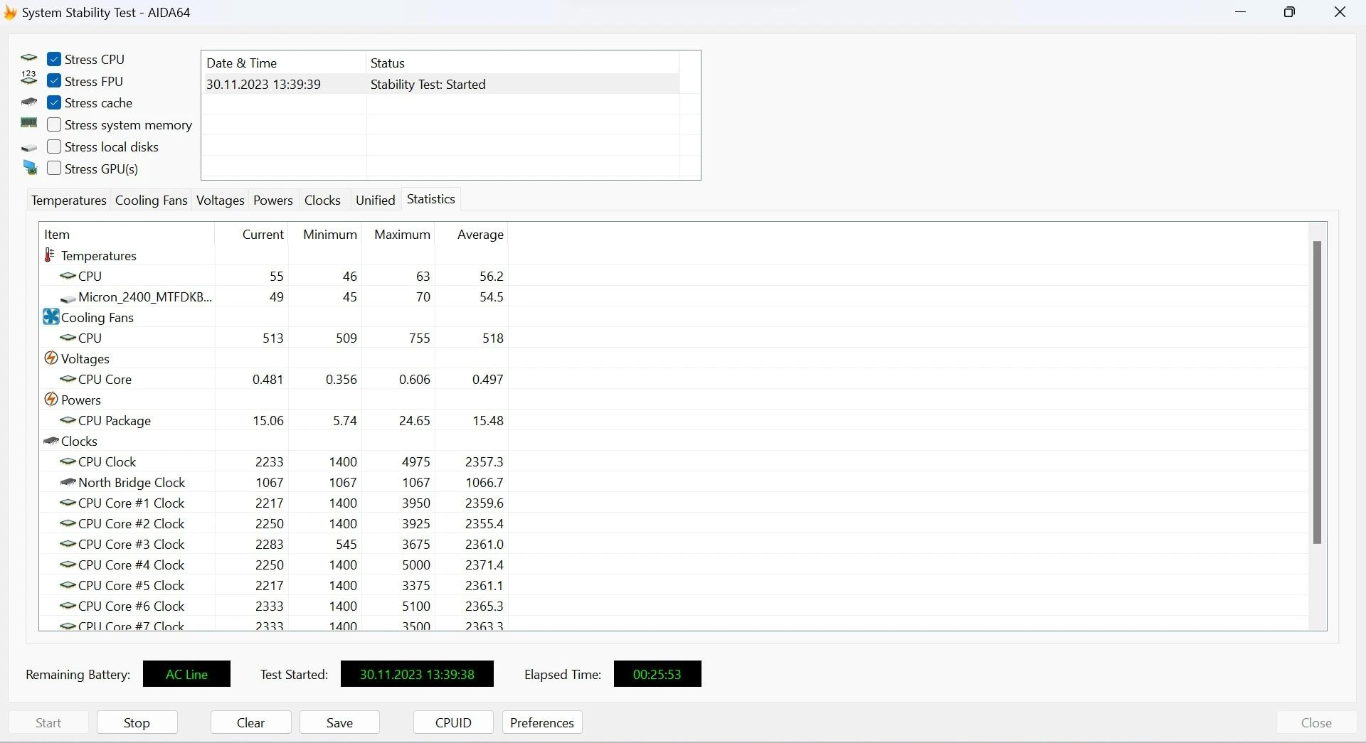Stop the stability test
The height and width of the screenshot is (743, 1366).
click(137, 722)
